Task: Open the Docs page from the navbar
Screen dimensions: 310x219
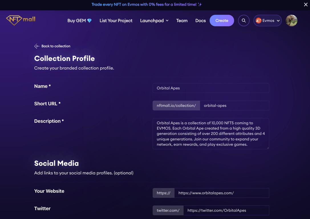Action: [200, 21]
